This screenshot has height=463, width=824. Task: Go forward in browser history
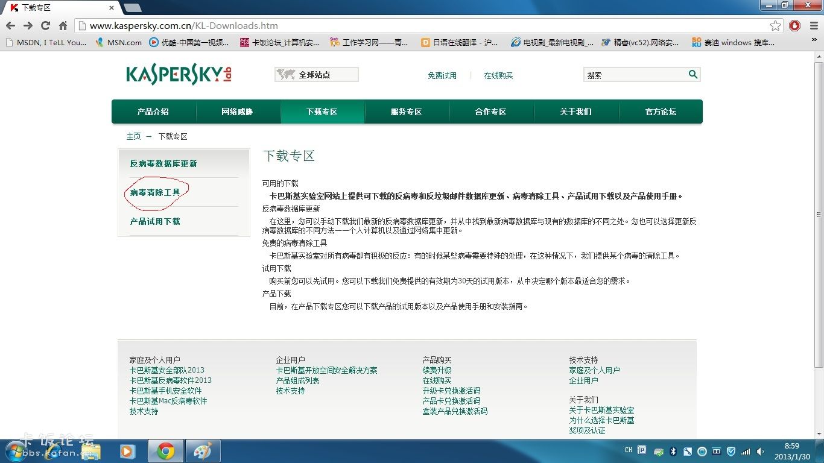(28, 25)
